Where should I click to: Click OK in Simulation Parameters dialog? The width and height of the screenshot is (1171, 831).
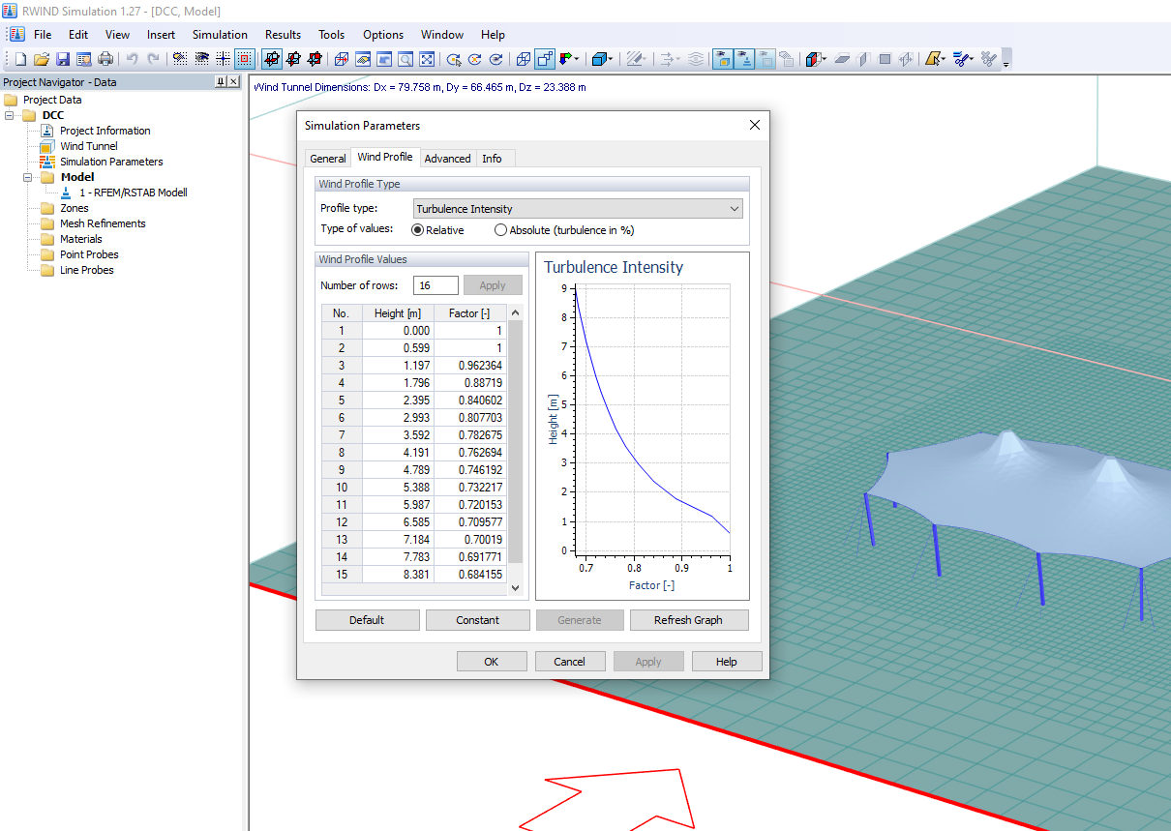click(x=491, y=662)
